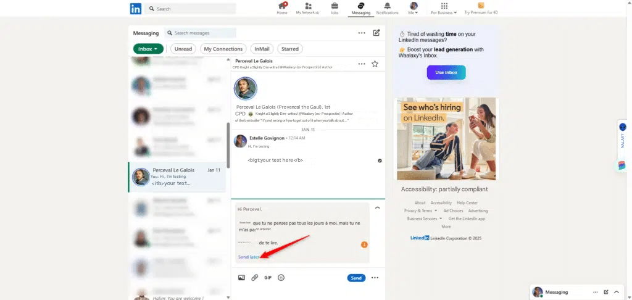Open the GIF picker

268,278
